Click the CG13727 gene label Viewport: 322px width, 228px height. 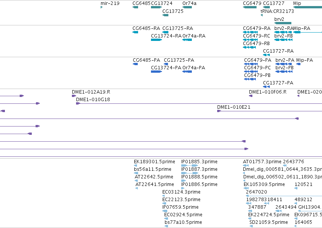point(274,3)
